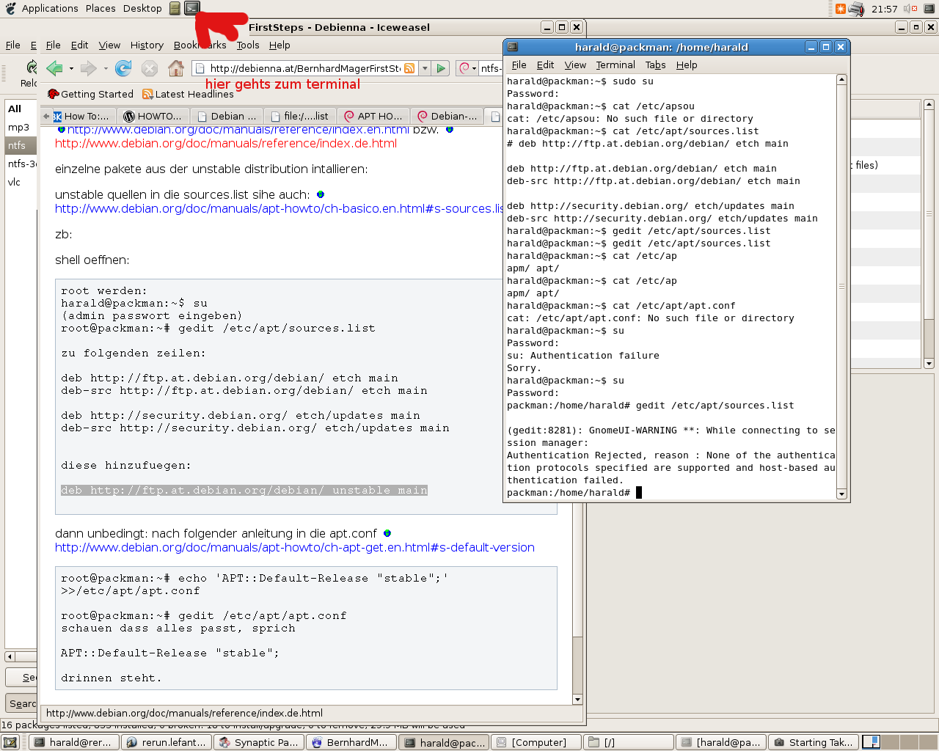Image resolution: width=939 pixels, height=751 pixels.
Task: Open Tabs menu in terminal window
Action: [656, 65]
